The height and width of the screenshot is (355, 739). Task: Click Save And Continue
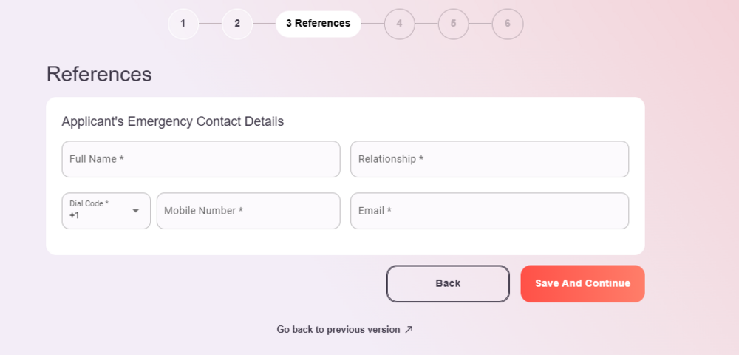point(582,284)
